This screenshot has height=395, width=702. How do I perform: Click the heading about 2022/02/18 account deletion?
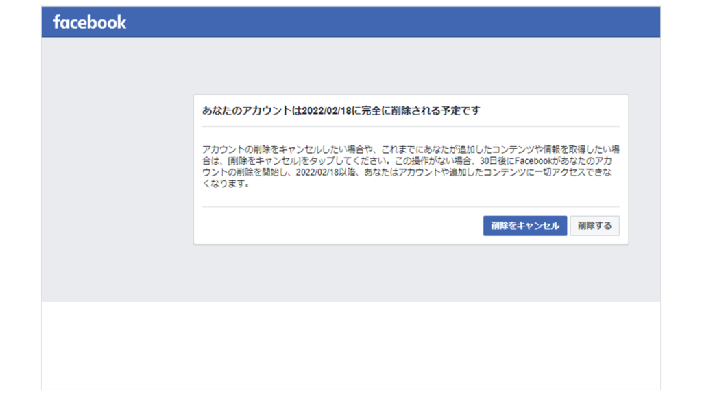(341, 110)
